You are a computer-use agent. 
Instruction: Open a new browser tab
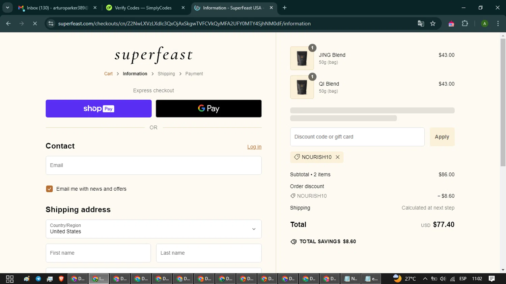284,7
